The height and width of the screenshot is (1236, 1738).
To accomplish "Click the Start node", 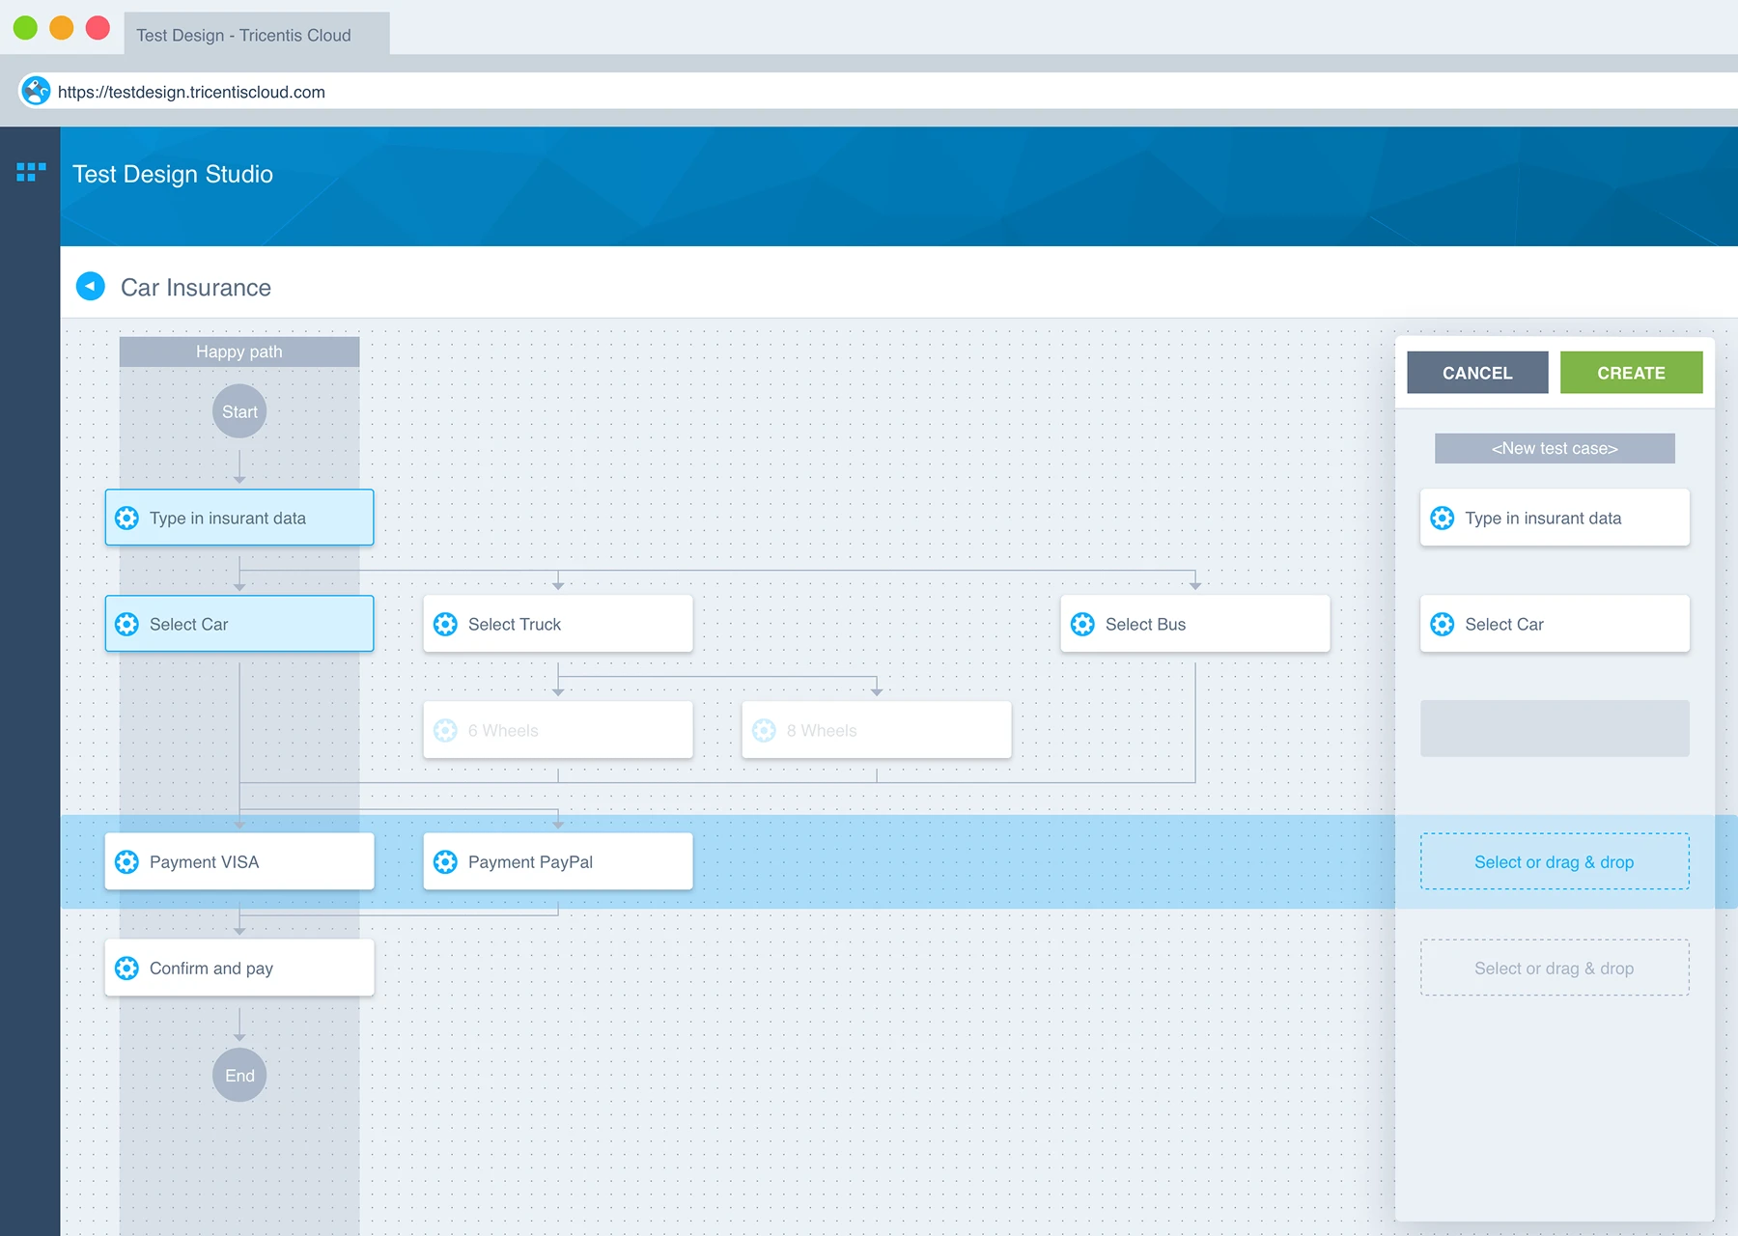I will [x=239, y=412].
